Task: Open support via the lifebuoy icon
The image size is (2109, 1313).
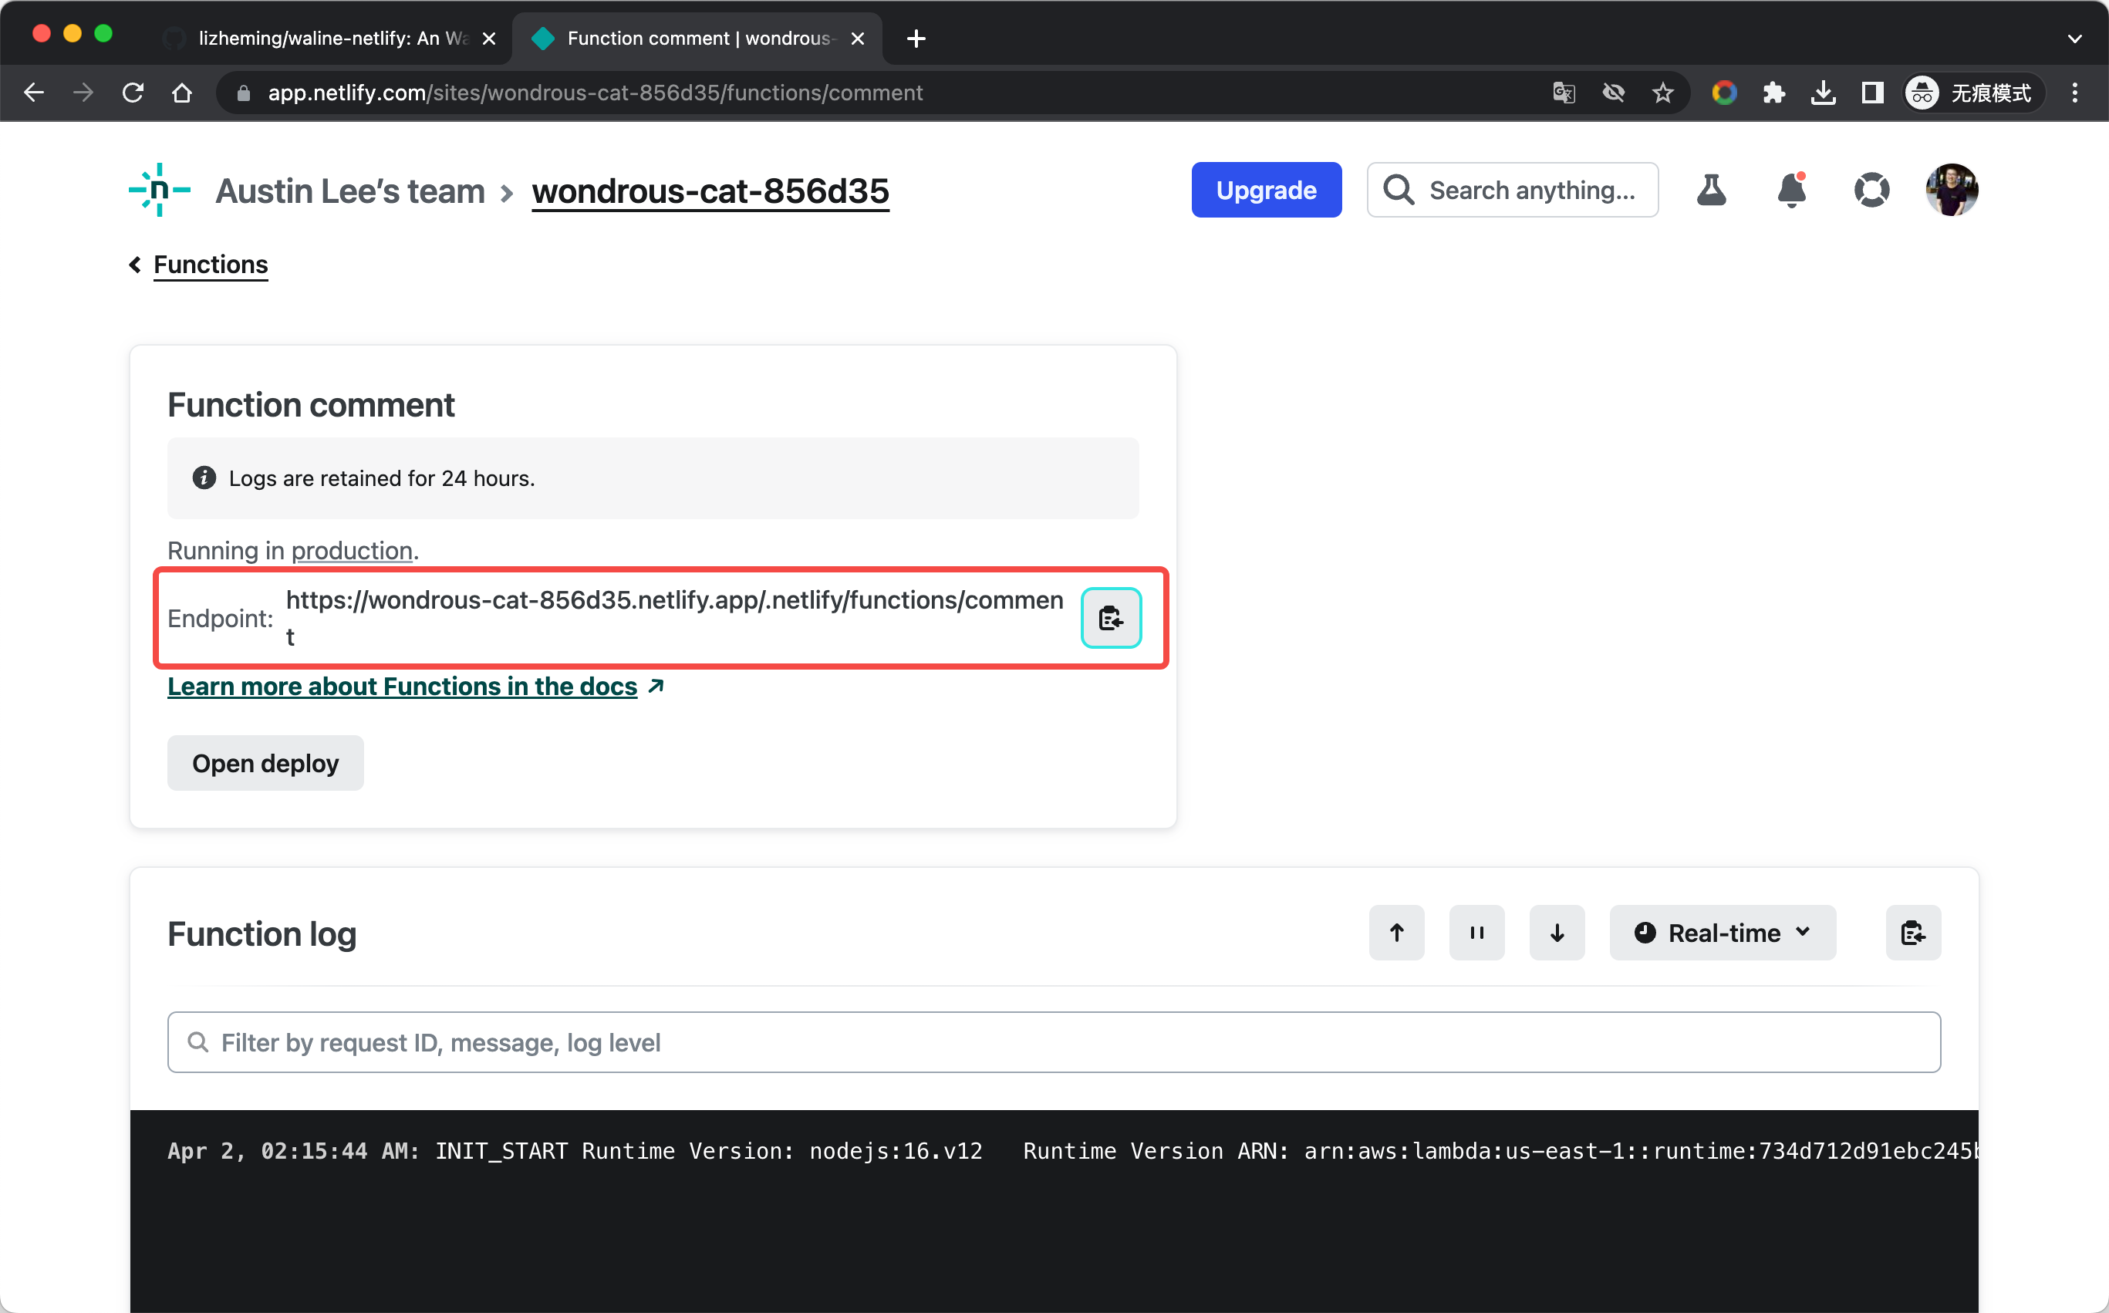Action: 1872,191
